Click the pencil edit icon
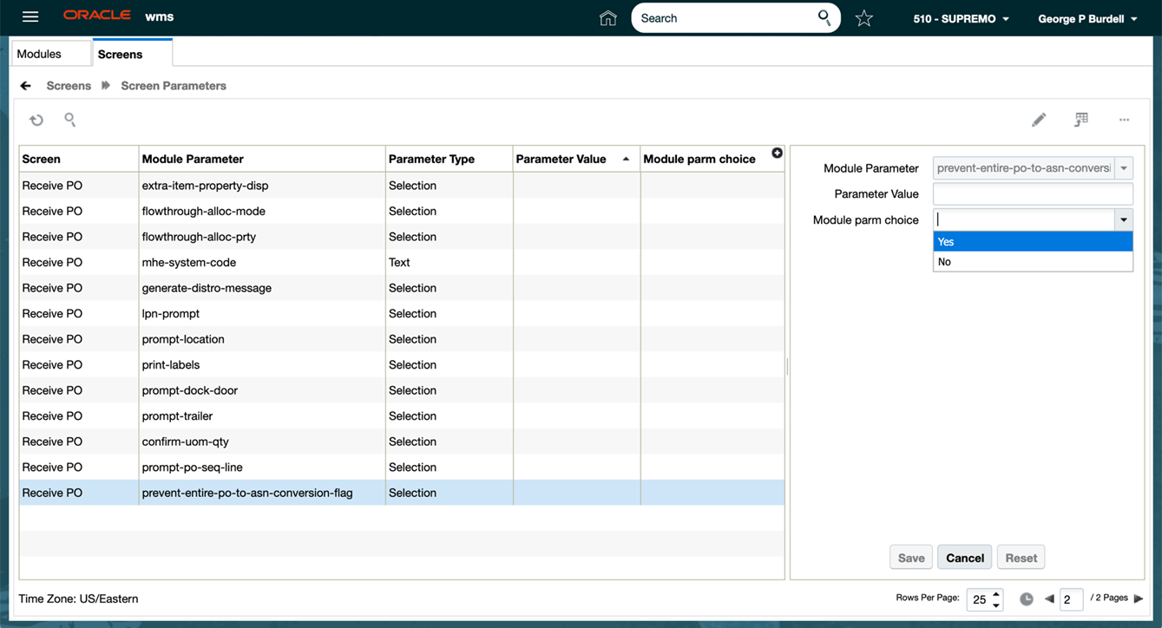The image size is (1162, 628). pos(1039,120)
